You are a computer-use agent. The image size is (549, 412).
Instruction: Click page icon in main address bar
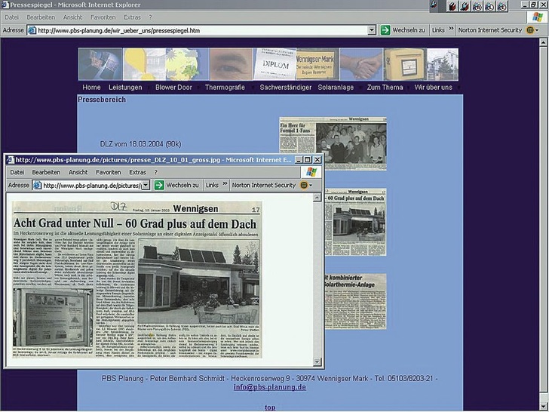coord(32,30)
